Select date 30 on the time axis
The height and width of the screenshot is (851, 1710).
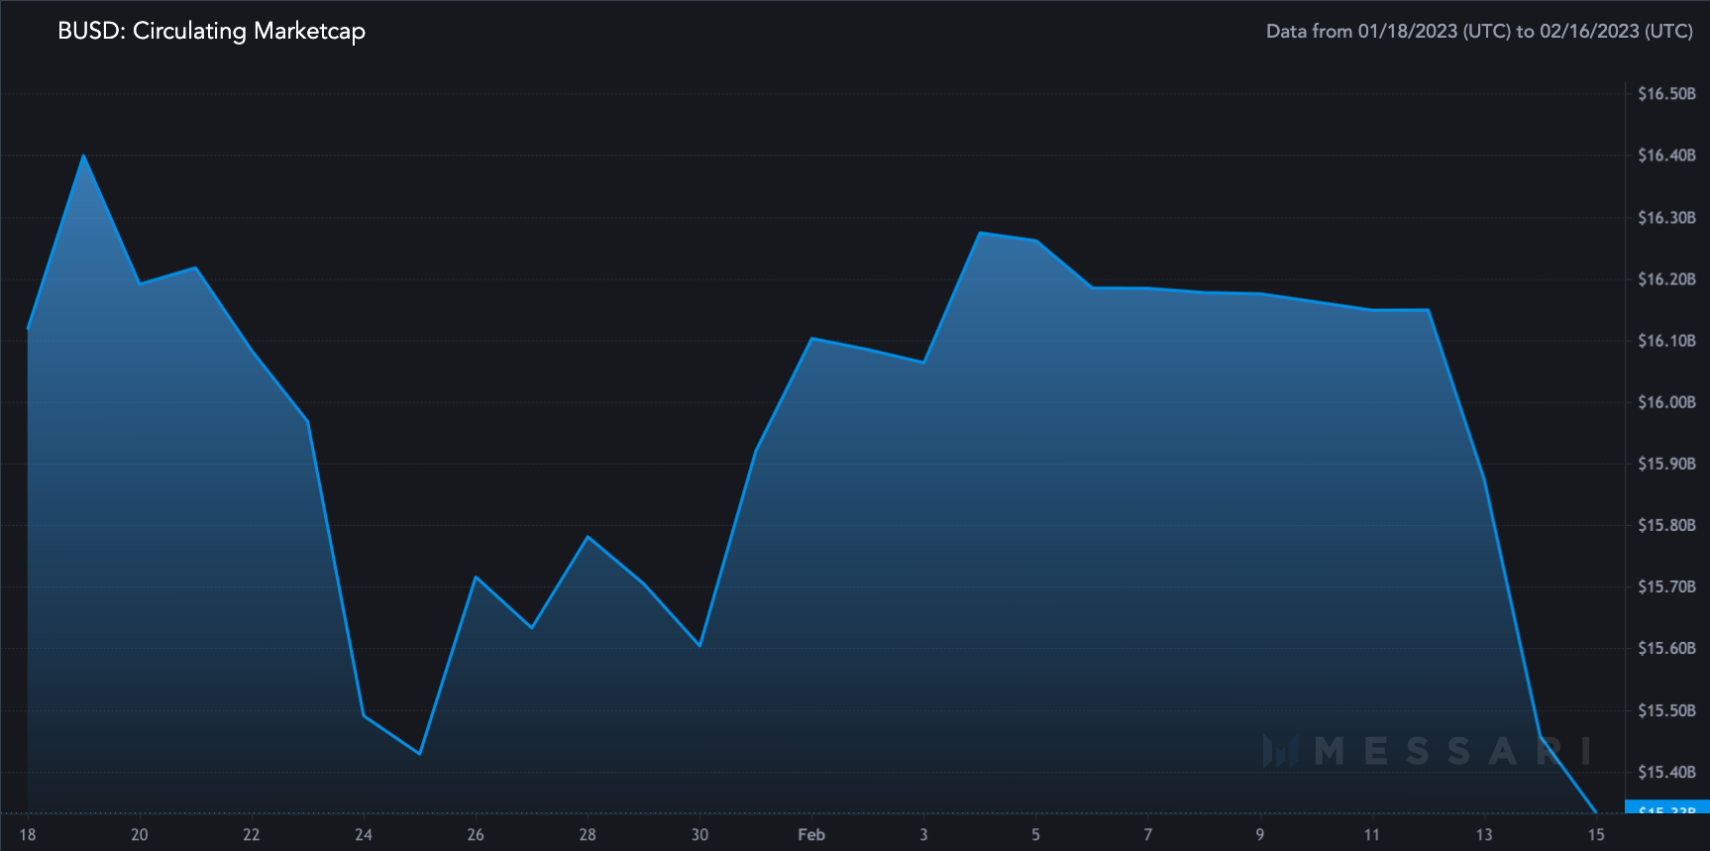tap(699, 834)
